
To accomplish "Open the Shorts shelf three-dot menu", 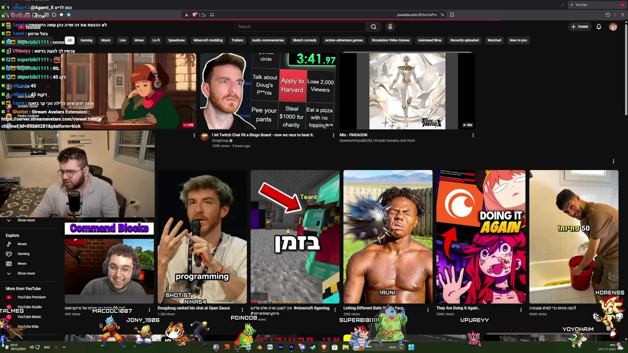I will [x=613, y=161].
